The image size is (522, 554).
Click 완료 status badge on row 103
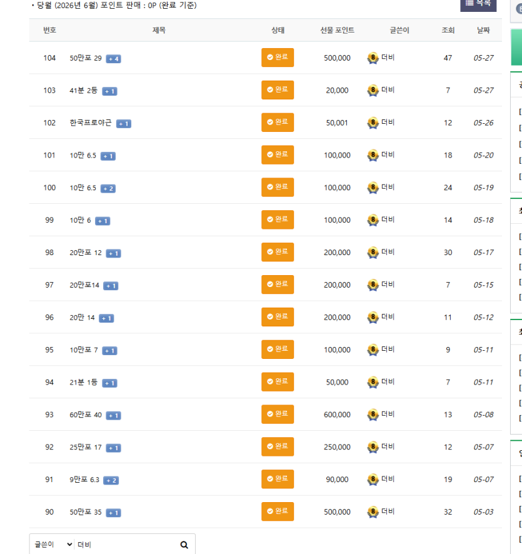[278, 90]
